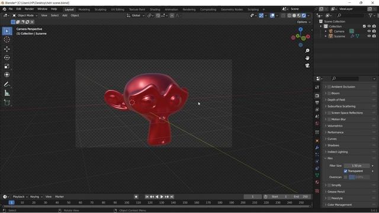Switch to the Shading workspace tab
The image size is (379, 213).
(155, 9)
